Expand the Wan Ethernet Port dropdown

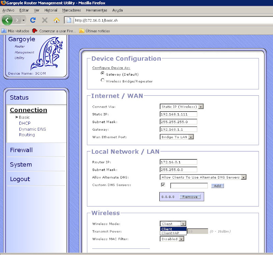(177, 137)
